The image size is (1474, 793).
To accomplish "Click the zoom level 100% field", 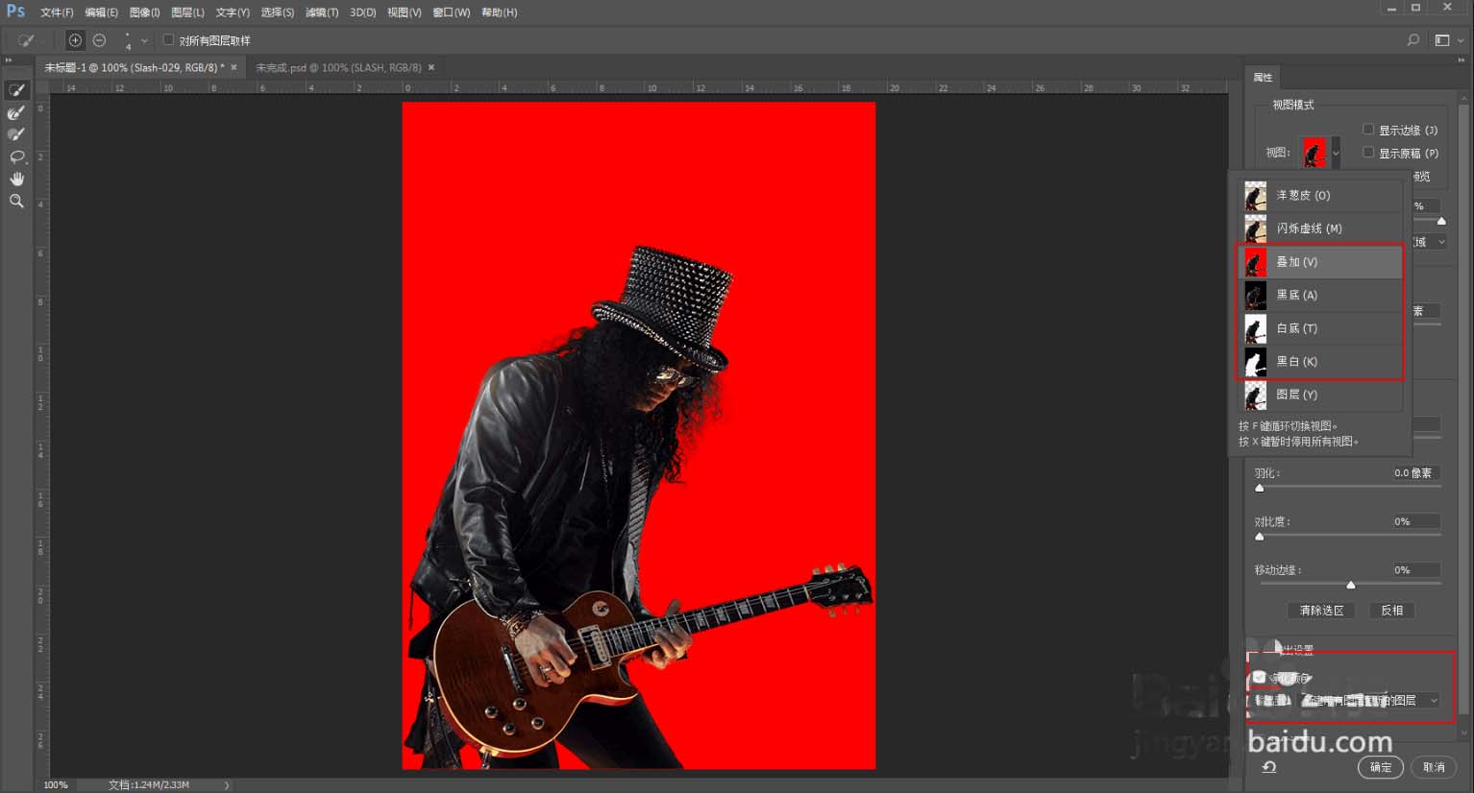I will click(56, 785).
